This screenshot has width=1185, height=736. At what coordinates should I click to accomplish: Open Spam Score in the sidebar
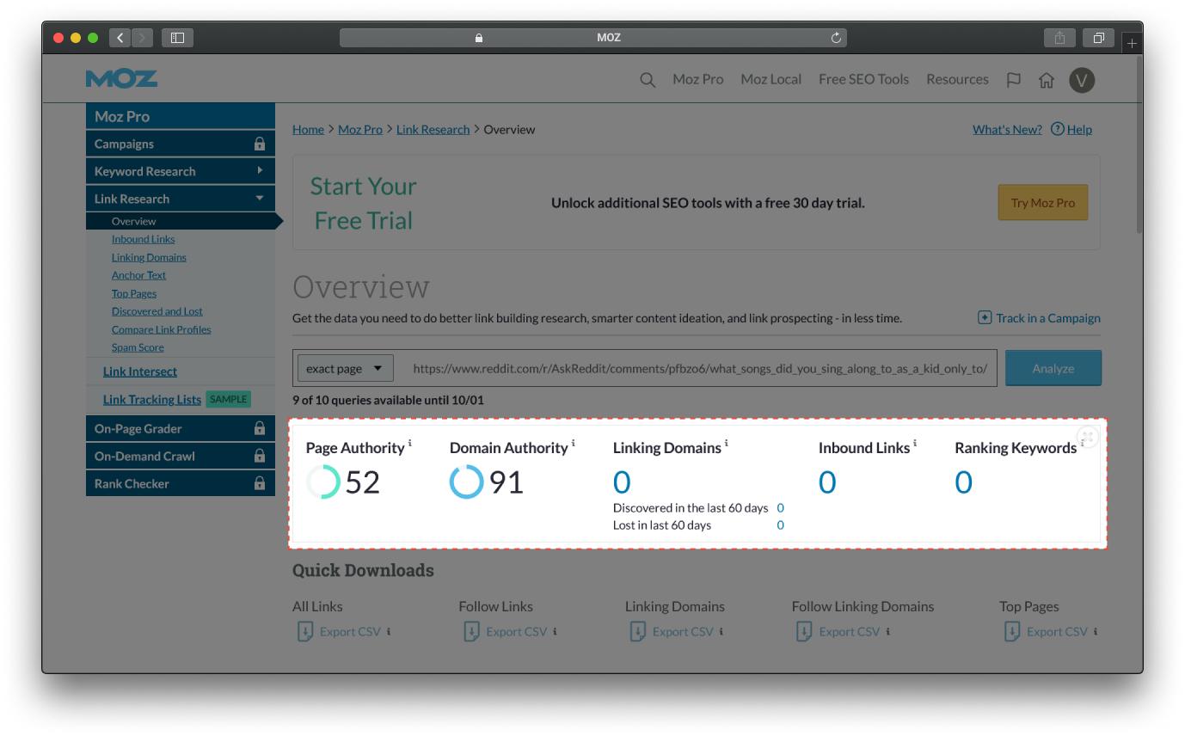pos(138,347)
